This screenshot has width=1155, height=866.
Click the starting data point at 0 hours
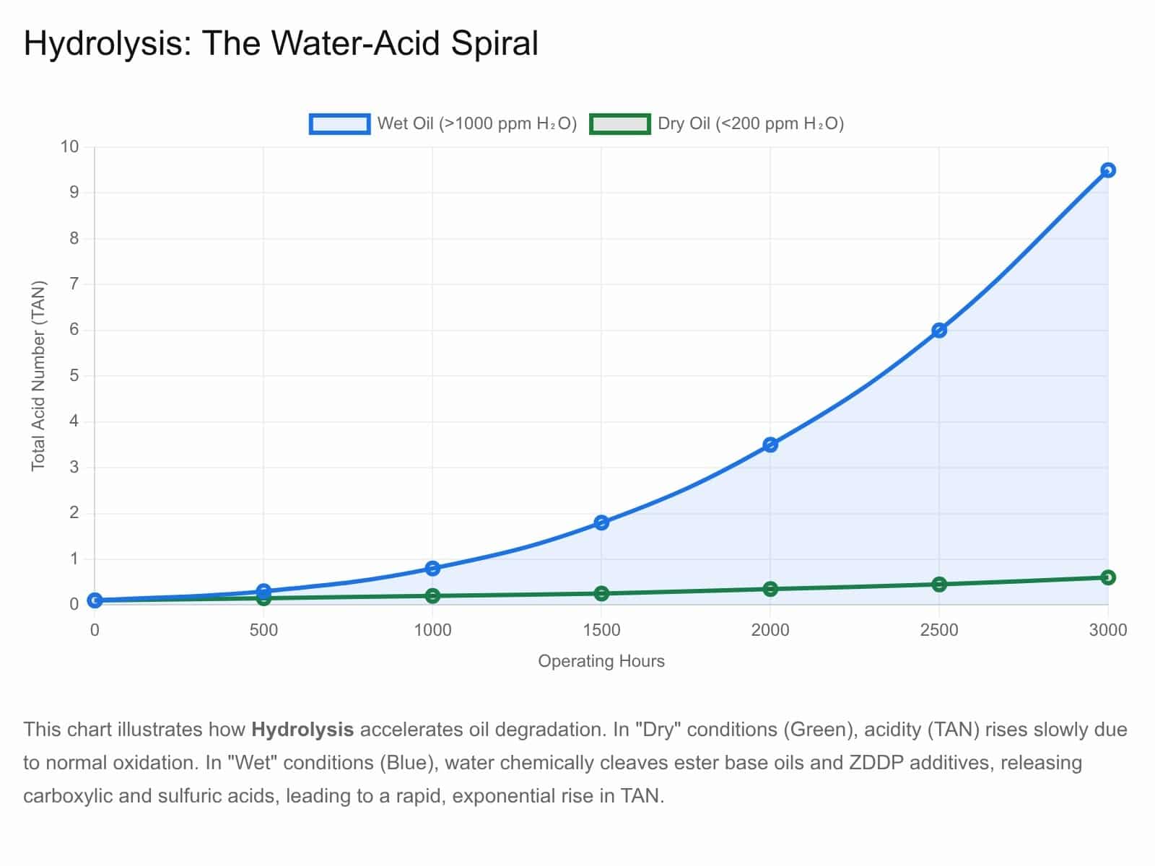(95, 600)
